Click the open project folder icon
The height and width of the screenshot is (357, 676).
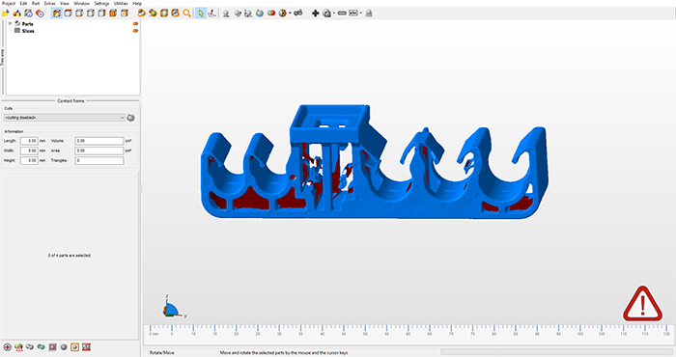coord(6,14)
